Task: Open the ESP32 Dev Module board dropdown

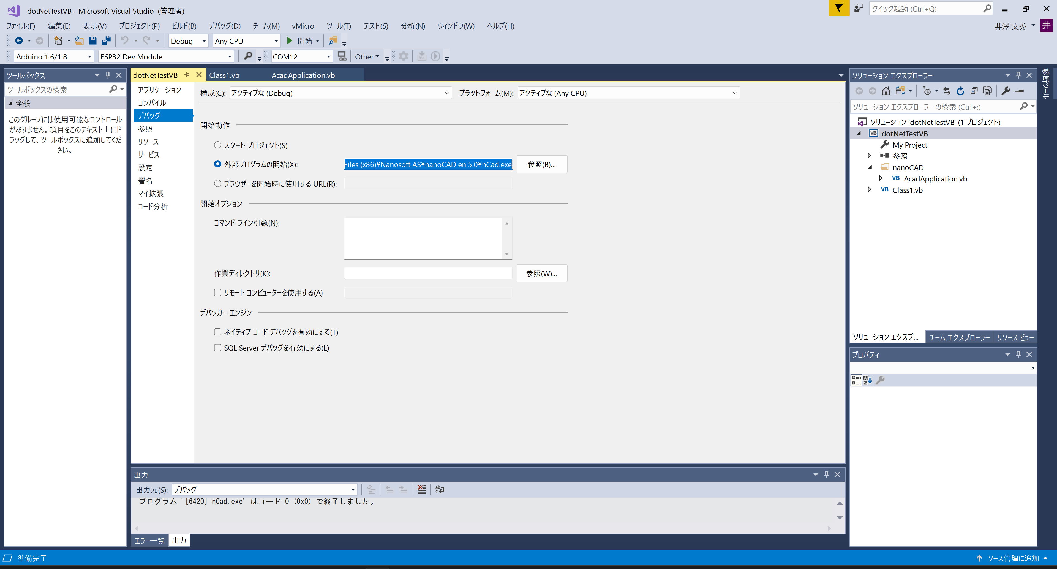Action: click(x=166, y=57)
